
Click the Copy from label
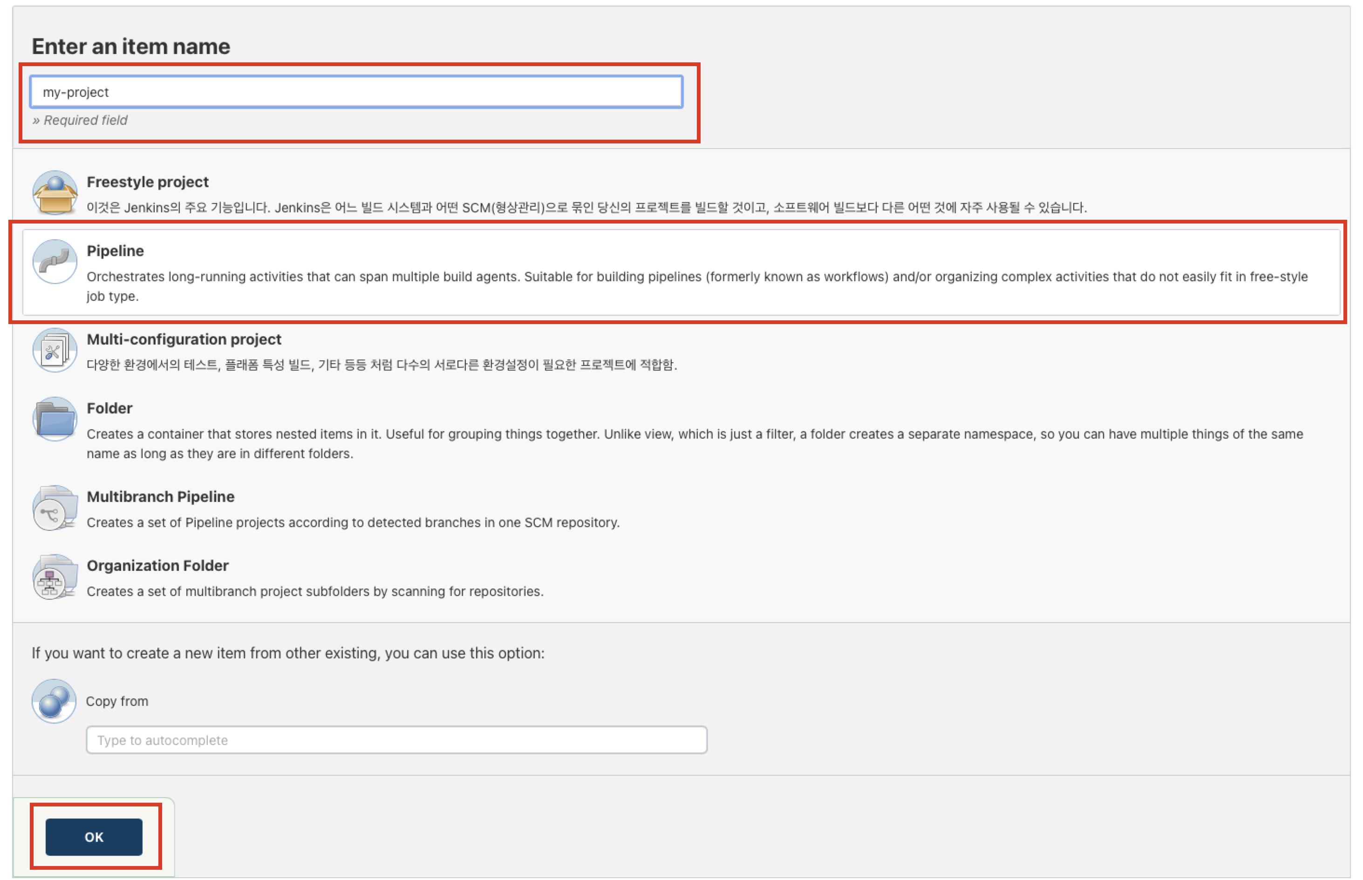pos(116,701)
